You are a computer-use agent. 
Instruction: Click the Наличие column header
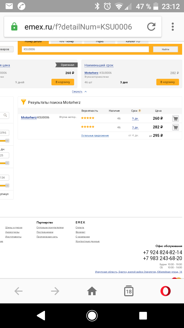pos(114,111)
